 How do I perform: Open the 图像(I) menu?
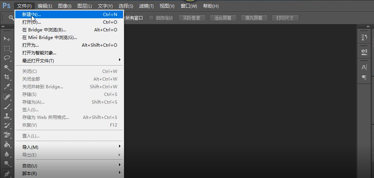(x=65, y=6)
